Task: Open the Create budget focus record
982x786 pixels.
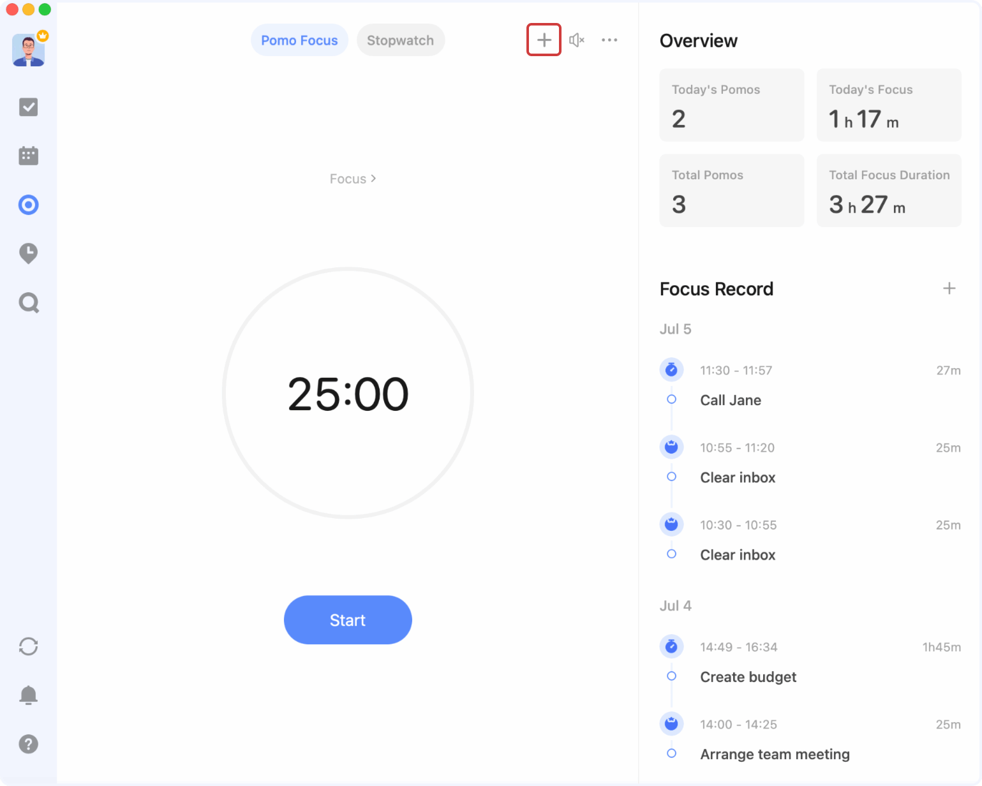Action: (x=748, y=677)
